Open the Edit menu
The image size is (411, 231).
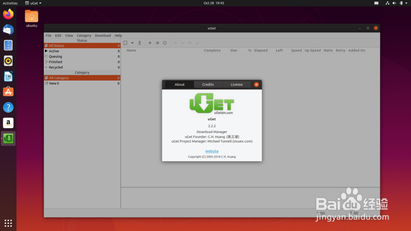pyautogui.click(x=58, y=35)
